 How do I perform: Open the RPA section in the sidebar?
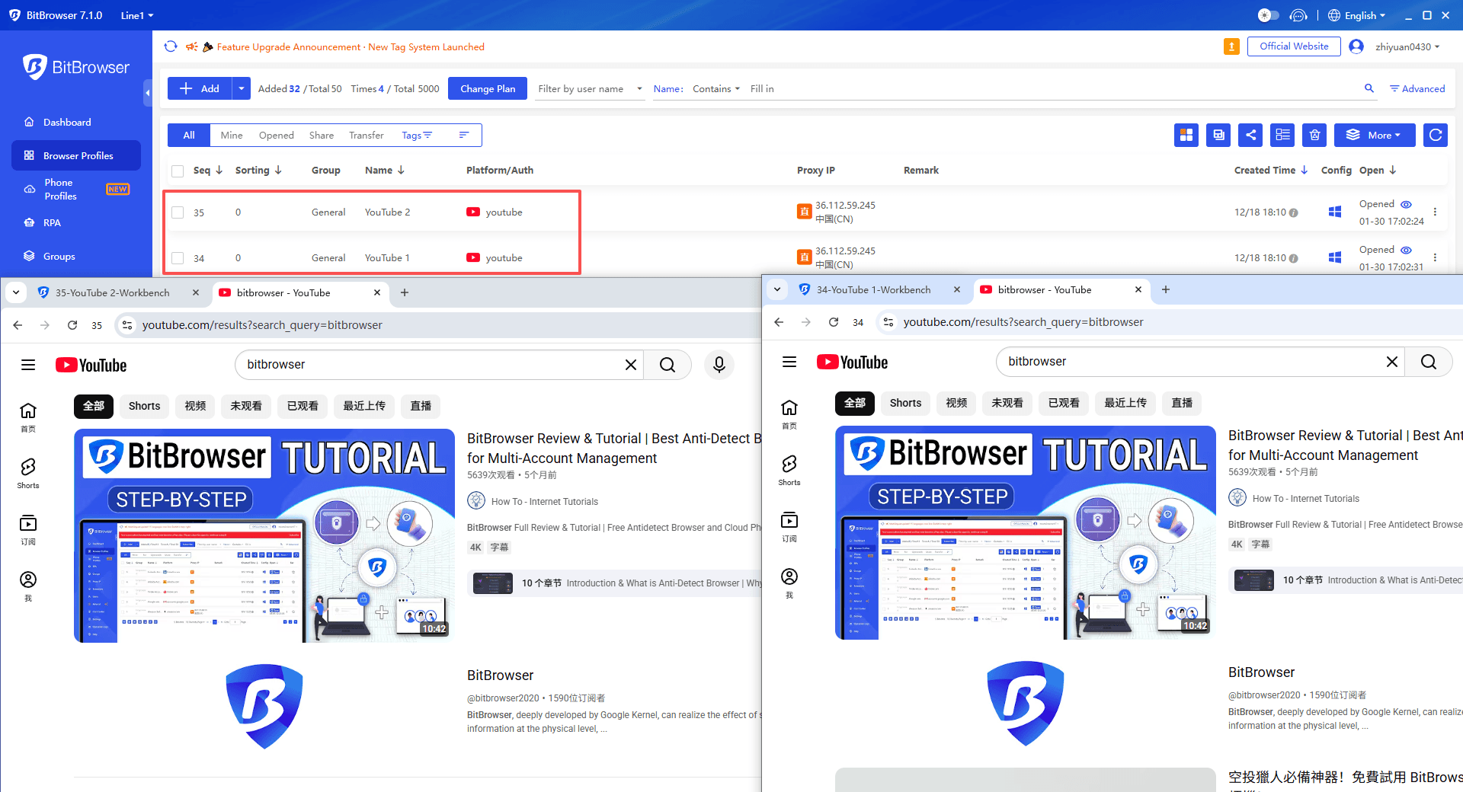[x=53, y=222]
